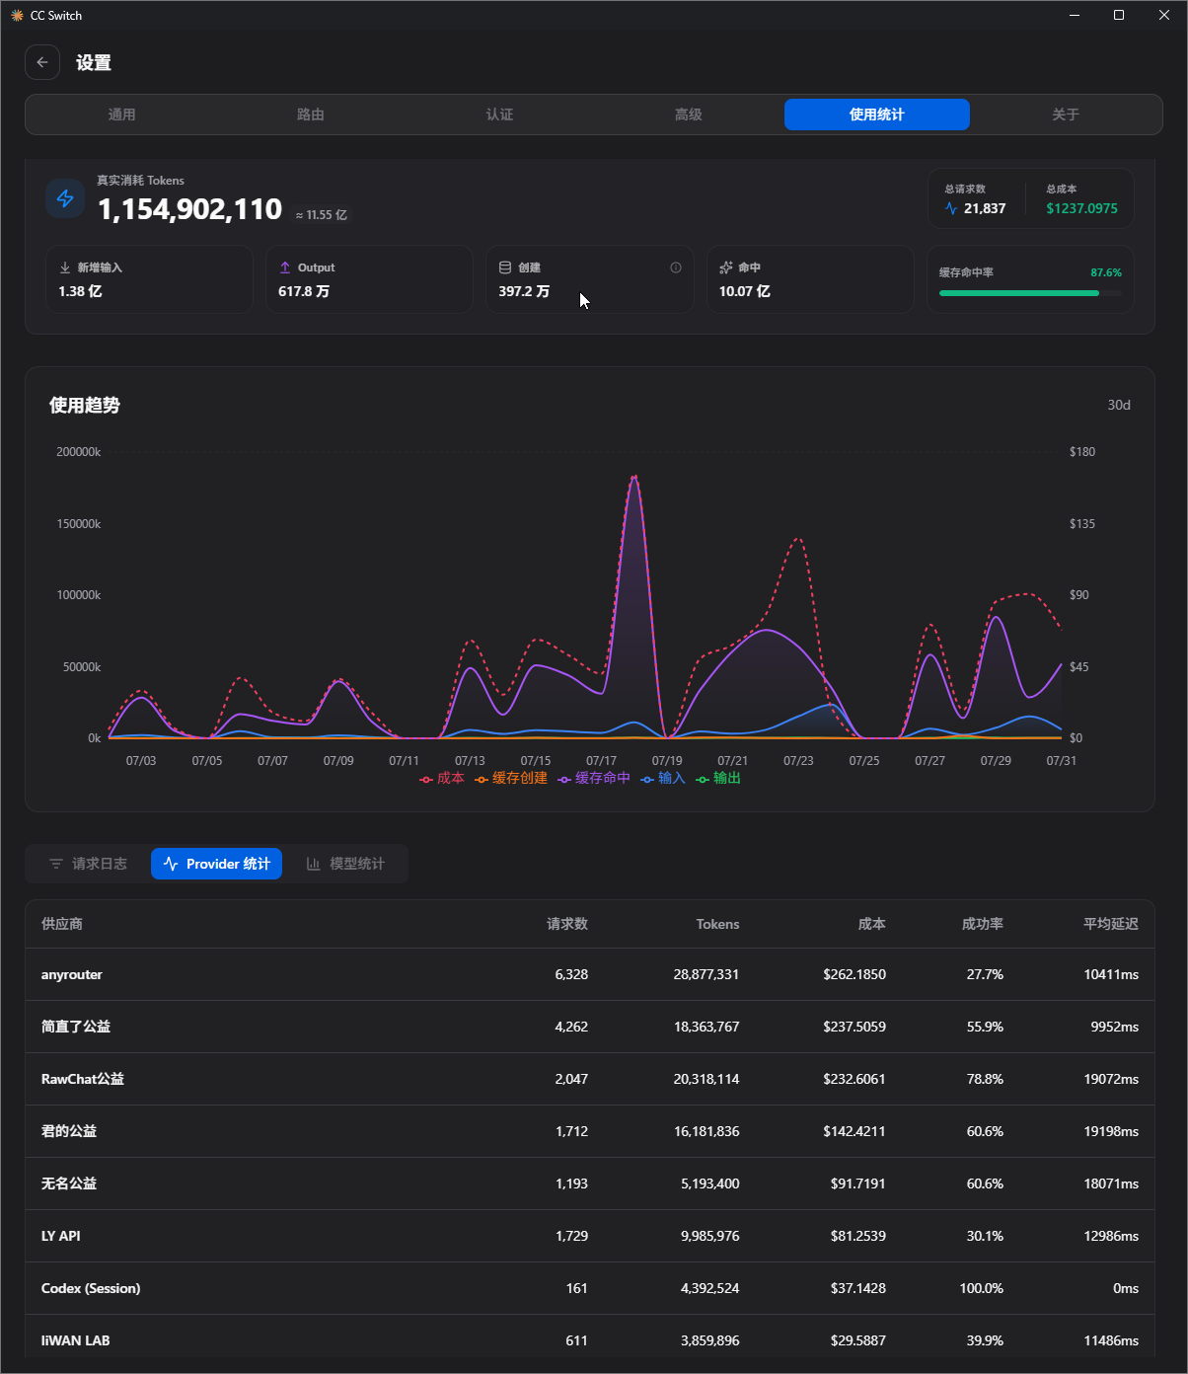The image size is (1188, 1374).
Task: Open the 请求日志 view
Action: point(88,864)
